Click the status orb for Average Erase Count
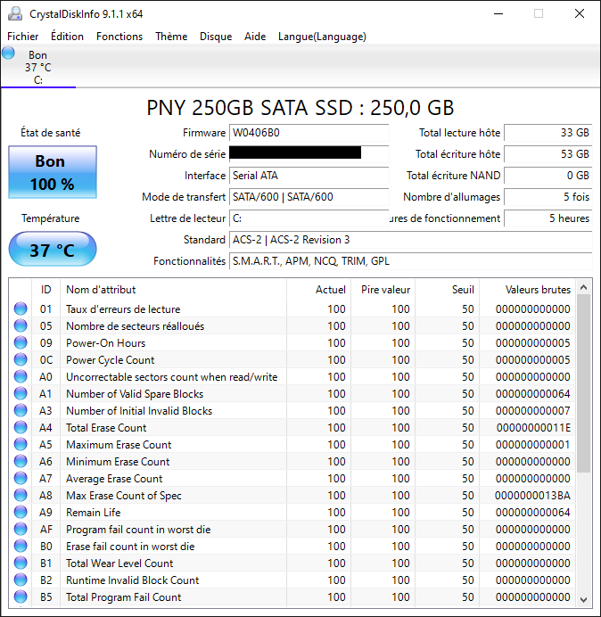 [x=21, y=479]
